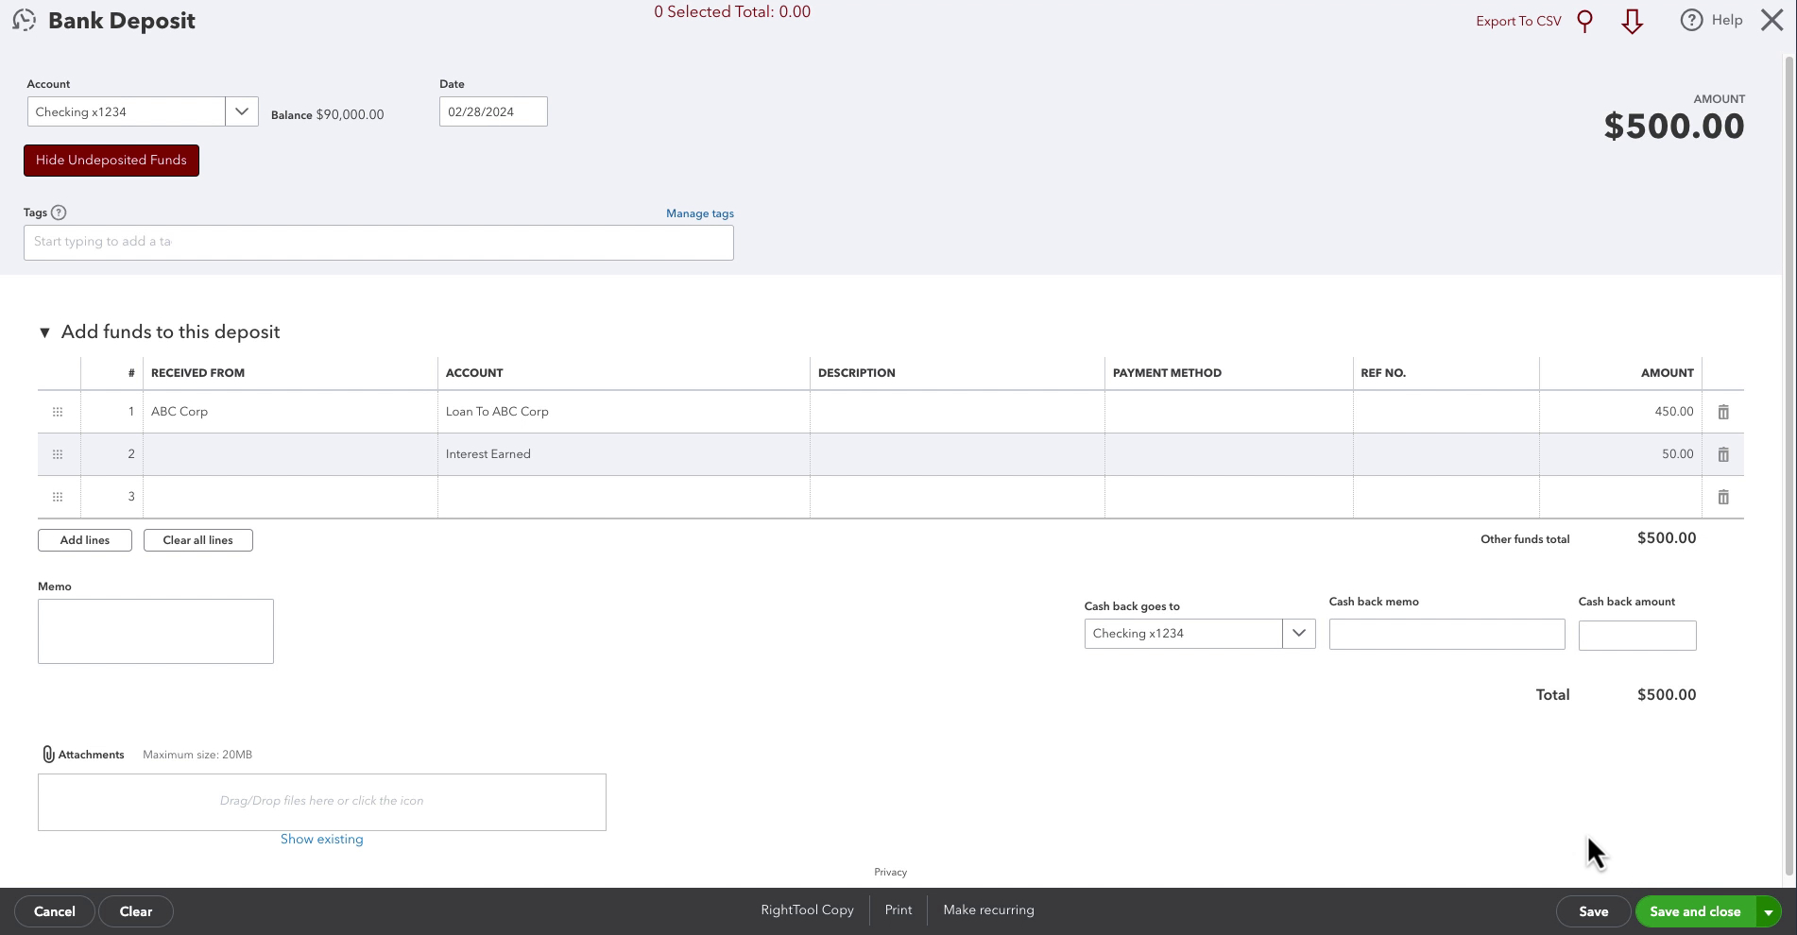The image size is (1797, 935).
Task: Close the Bank Deposit window
Action: [1772, 20]
